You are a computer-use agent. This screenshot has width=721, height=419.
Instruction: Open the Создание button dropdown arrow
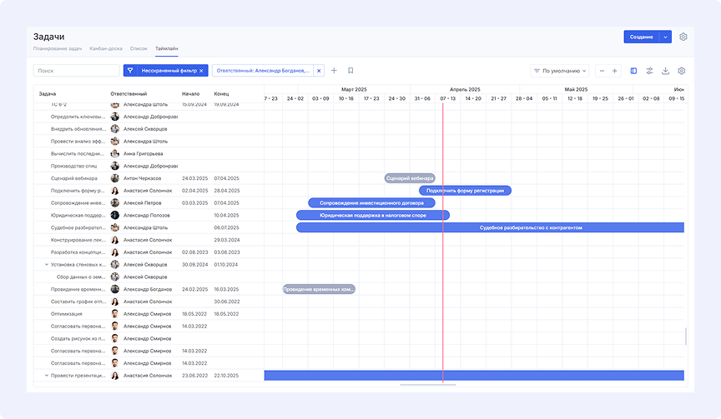tap(665, 37)
